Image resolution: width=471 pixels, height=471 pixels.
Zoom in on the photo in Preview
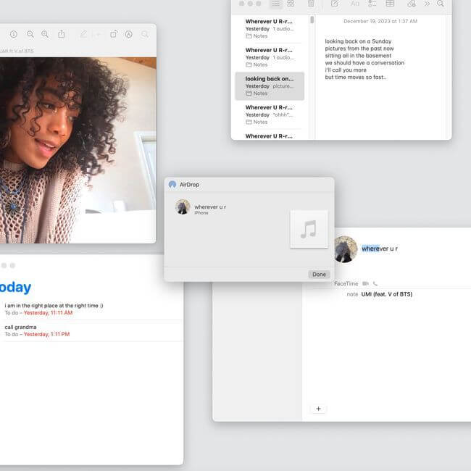tap(45, 34)
